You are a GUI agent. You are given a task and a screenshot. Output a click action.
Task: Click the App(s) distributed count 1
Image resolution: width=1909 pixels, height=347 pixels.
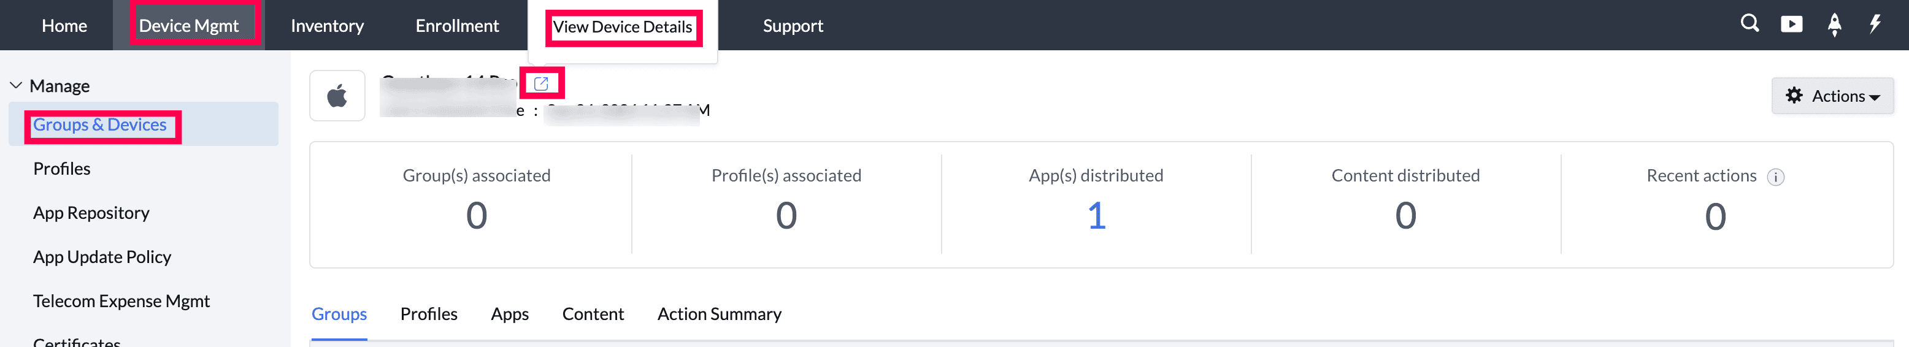1096,216
